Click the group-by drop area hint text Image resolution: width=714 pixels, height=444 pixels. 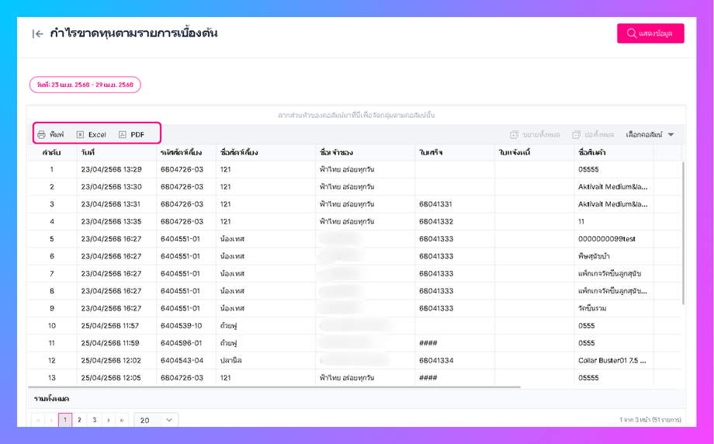(x=356, y=115)
